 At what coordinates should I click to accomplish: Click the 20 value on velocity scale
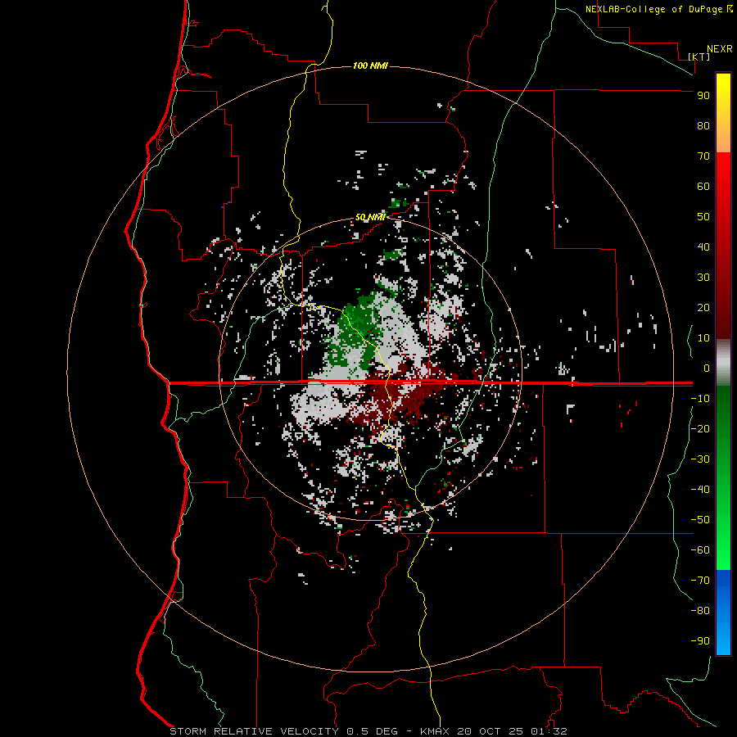pyautogui.click(x=703, y=307)
